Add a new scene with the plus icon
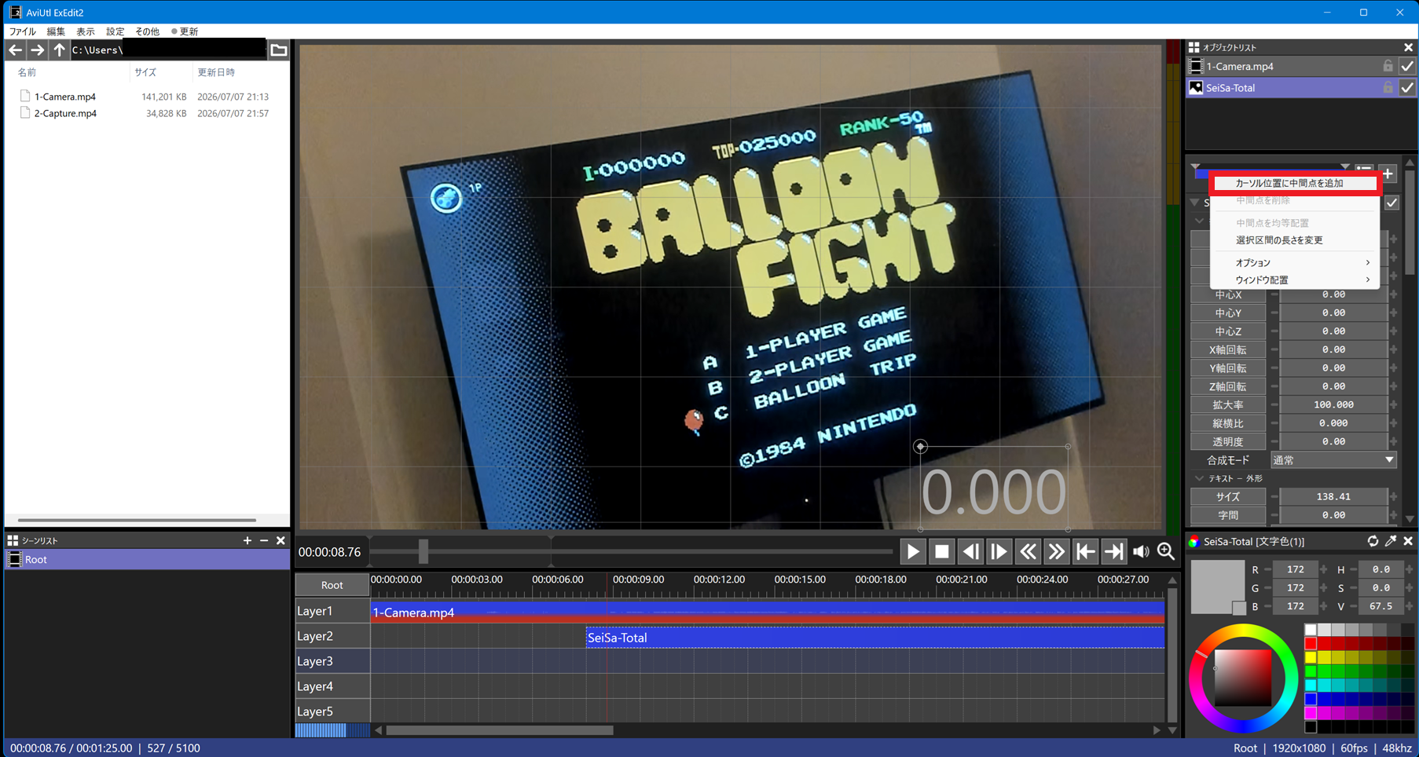Viewport: 1419px width, 757px height. pos(247,540)
